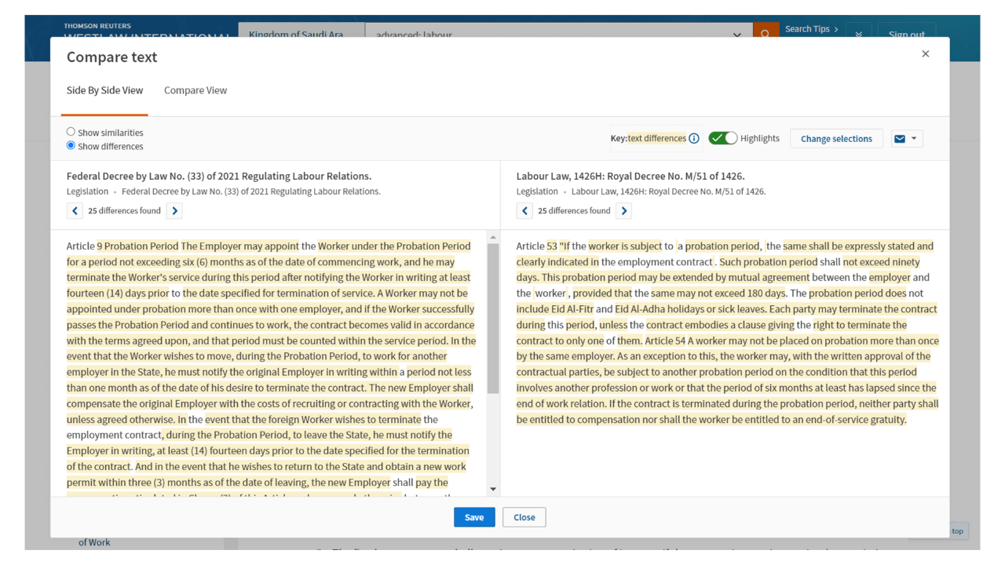Click the info icon next to text differences
1005x565 pixels.
(694, 138)
